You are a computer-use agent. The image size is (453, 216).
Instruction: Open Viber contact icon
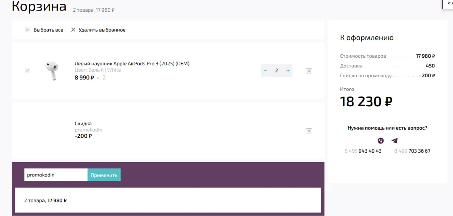pyautogui.click(x=381, y=141)
